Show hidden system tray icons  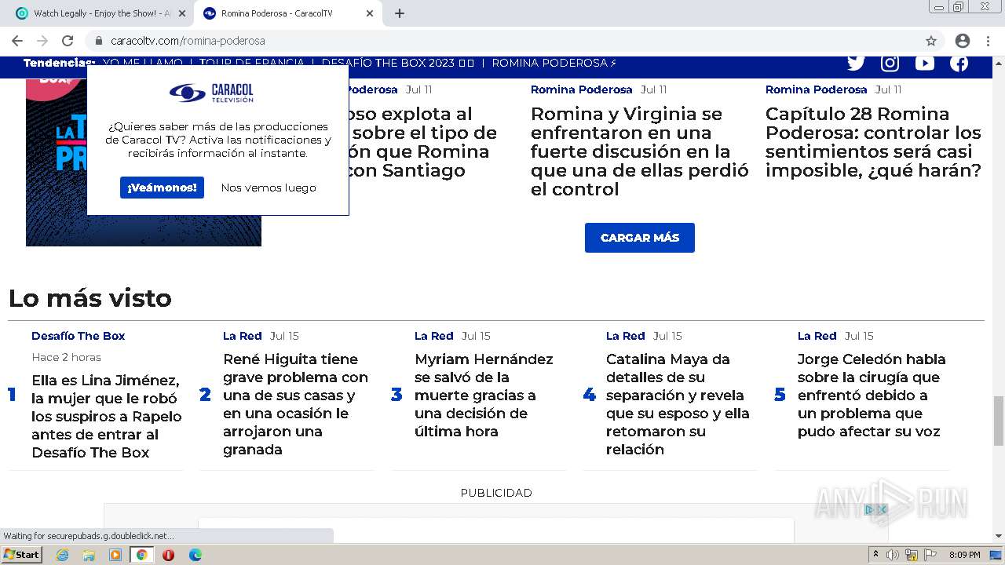tap(875, 555)
